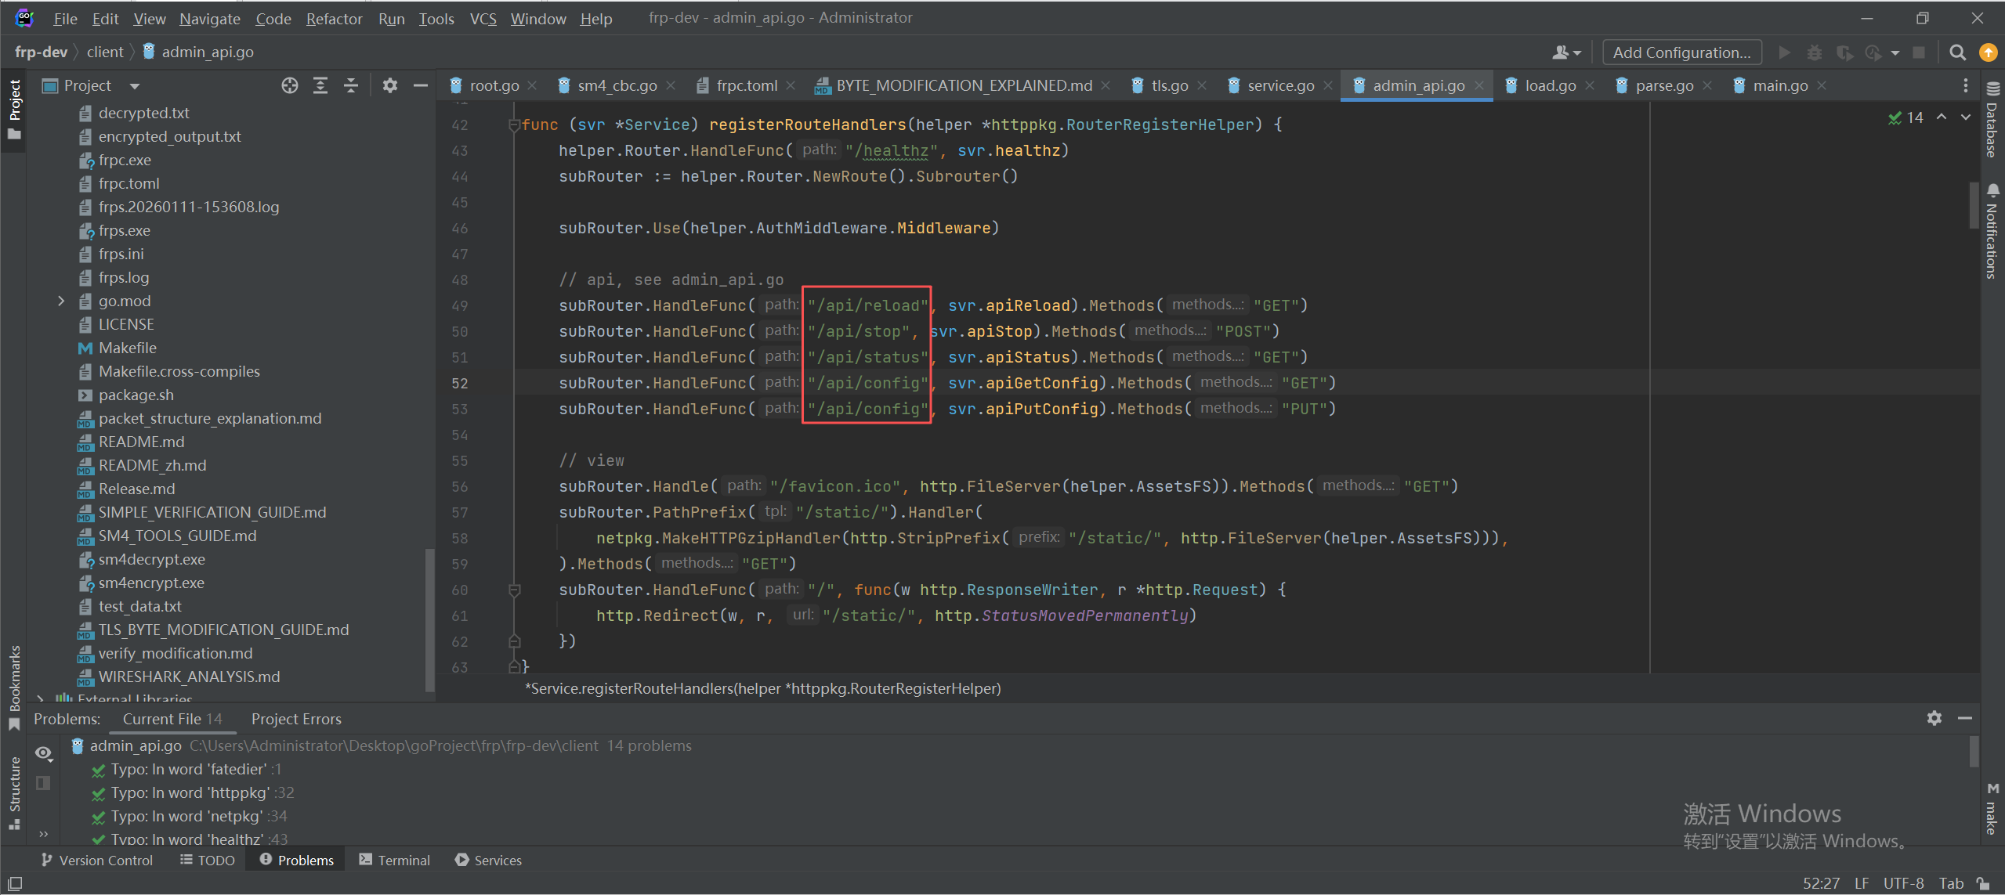Click the locate file crosshair icon
2005x895 pixels.
(x=290, y=85)
